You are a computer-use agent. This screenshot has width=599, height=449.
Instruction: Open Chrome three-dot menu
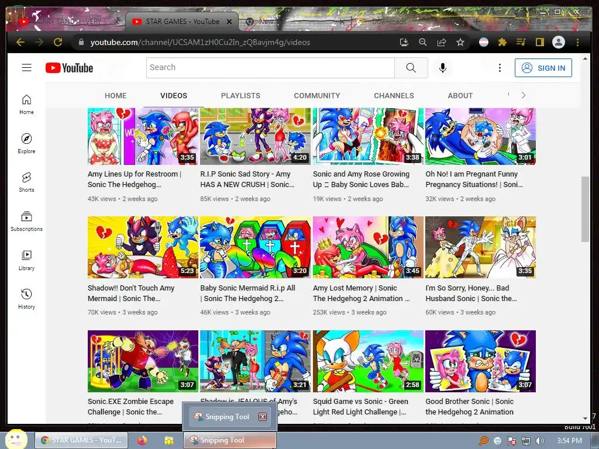coord(577,42)
